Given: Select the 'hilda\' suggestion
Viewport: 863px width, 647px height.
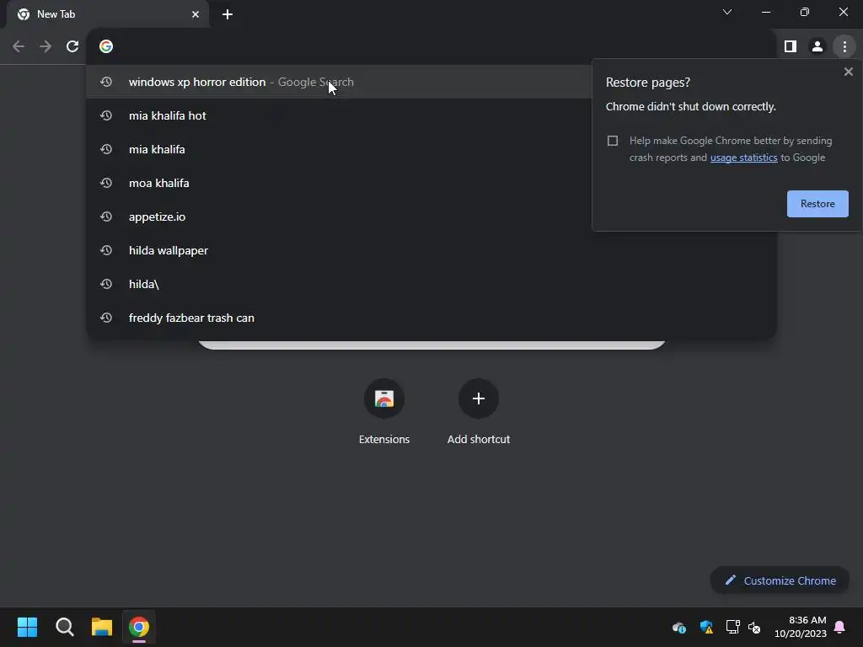Looking at the screenshot, I should [x=431, y=284].
